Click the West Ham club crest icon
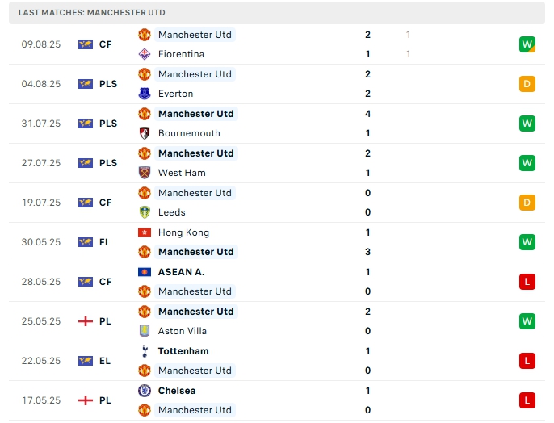 [145, 173]
